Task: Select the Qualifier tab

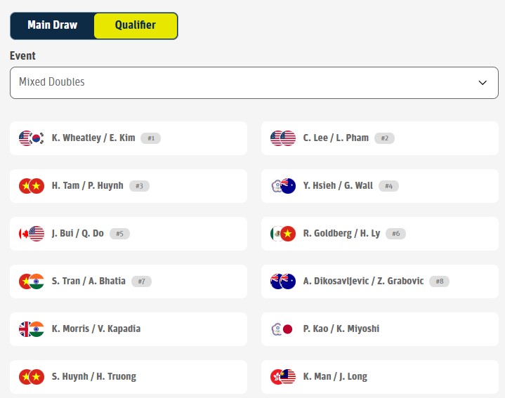Action: coord(136,25)
